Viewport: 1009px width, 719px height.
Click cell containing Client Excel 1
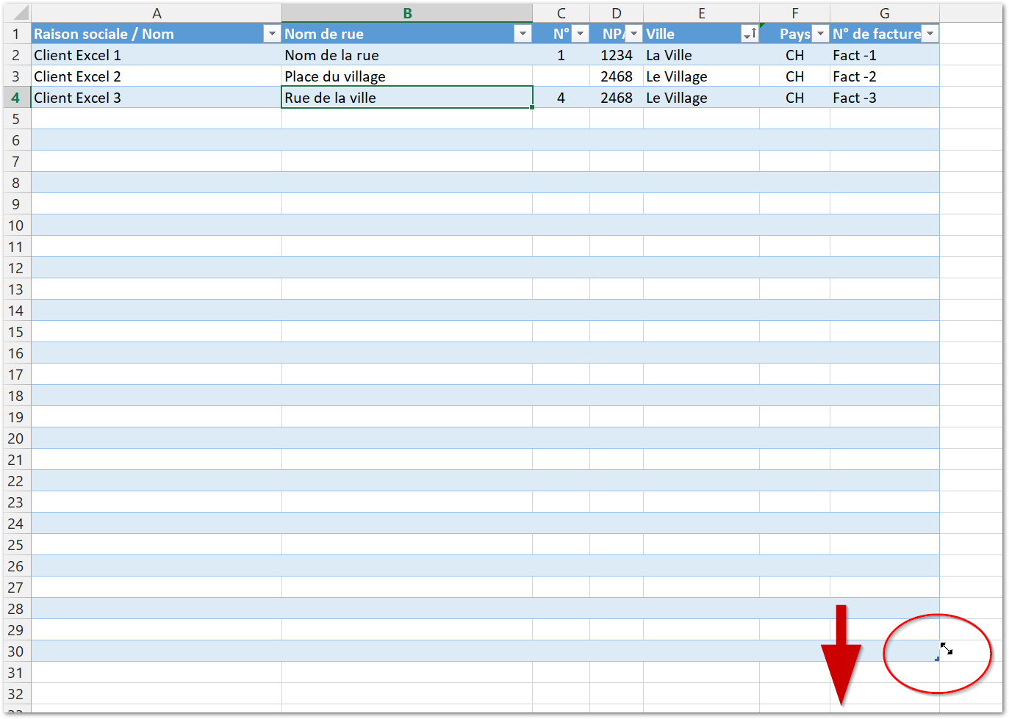pyautogui.click(x=77, y=55)
